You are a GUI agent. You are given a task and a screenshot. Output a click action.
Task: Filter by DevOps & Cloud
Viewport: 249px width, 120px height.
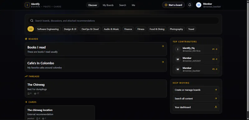pos(90,29)
